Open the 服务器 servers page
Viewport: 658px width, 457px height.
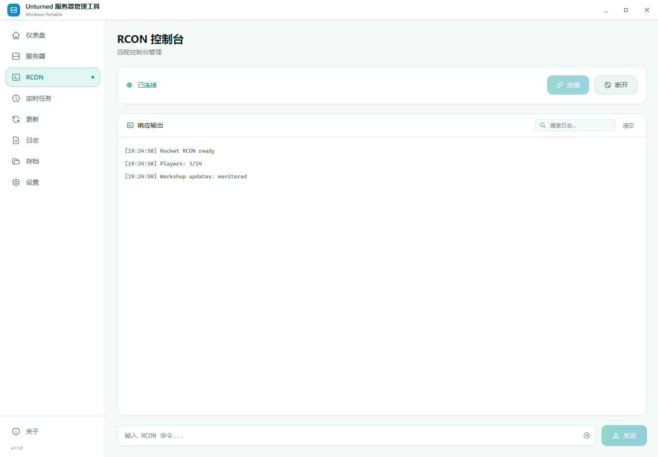[x=53, y=56]
